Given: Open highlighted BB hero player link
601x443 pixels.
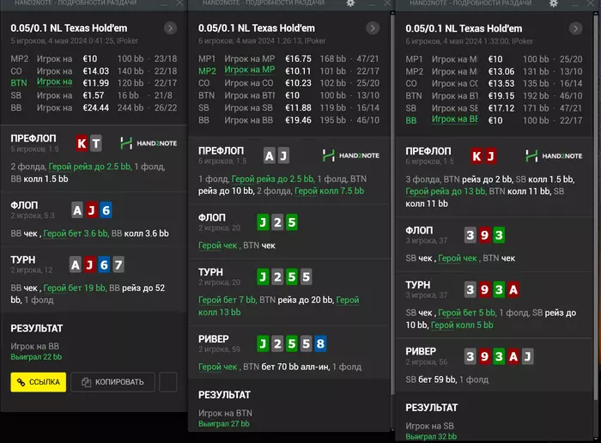Looking at the screenshot, I should point(454,119).
